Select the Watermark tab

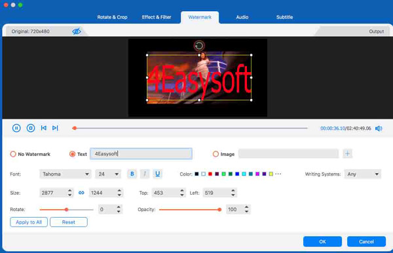pyautogui.click(x=200, y=17)
